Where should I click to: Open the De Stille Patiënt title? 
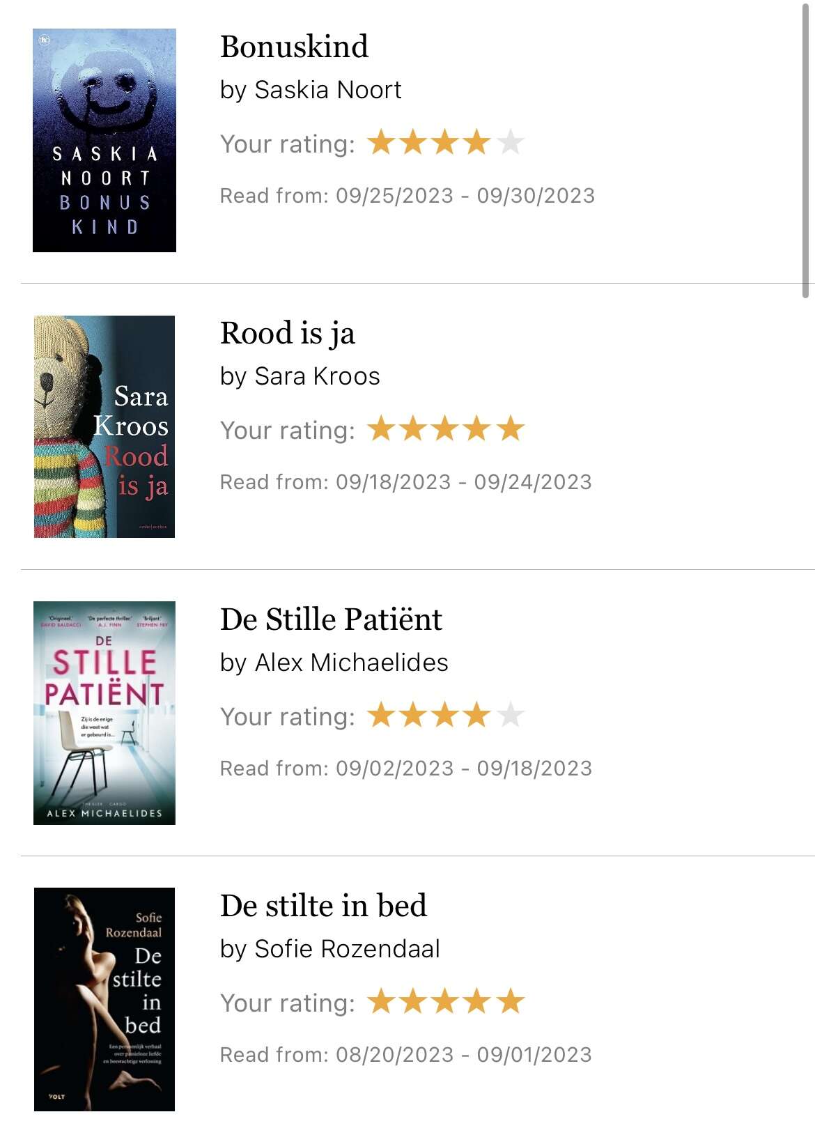331,619
